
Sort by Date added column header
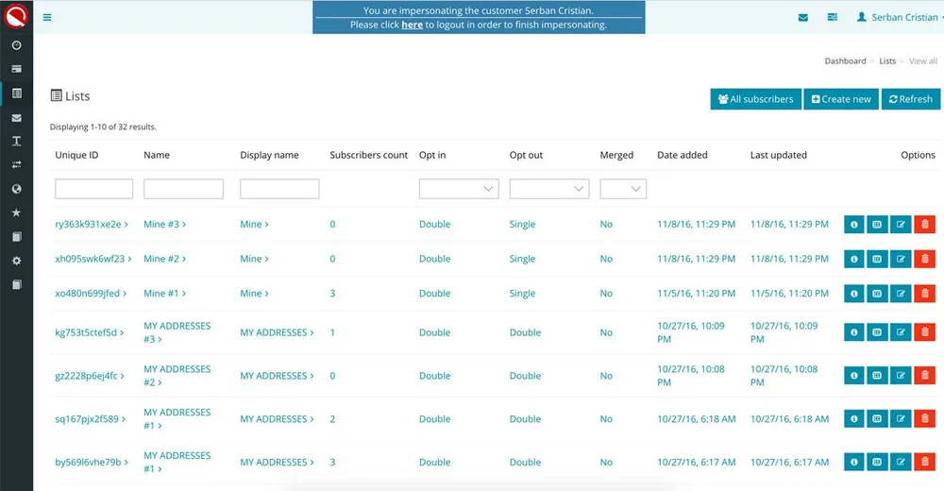(683, 155)
